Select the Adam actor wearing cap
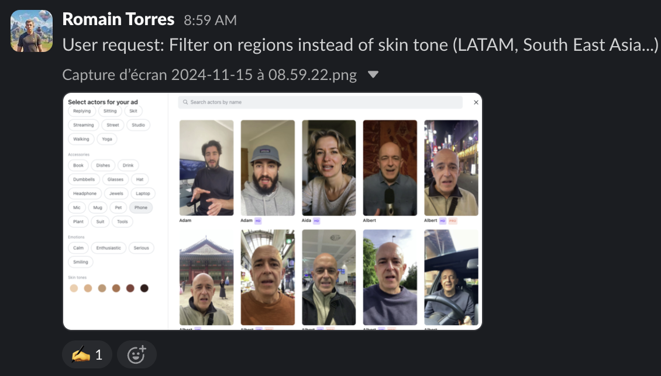Viewport: 661px width, 376px height. tap(268, 168)
